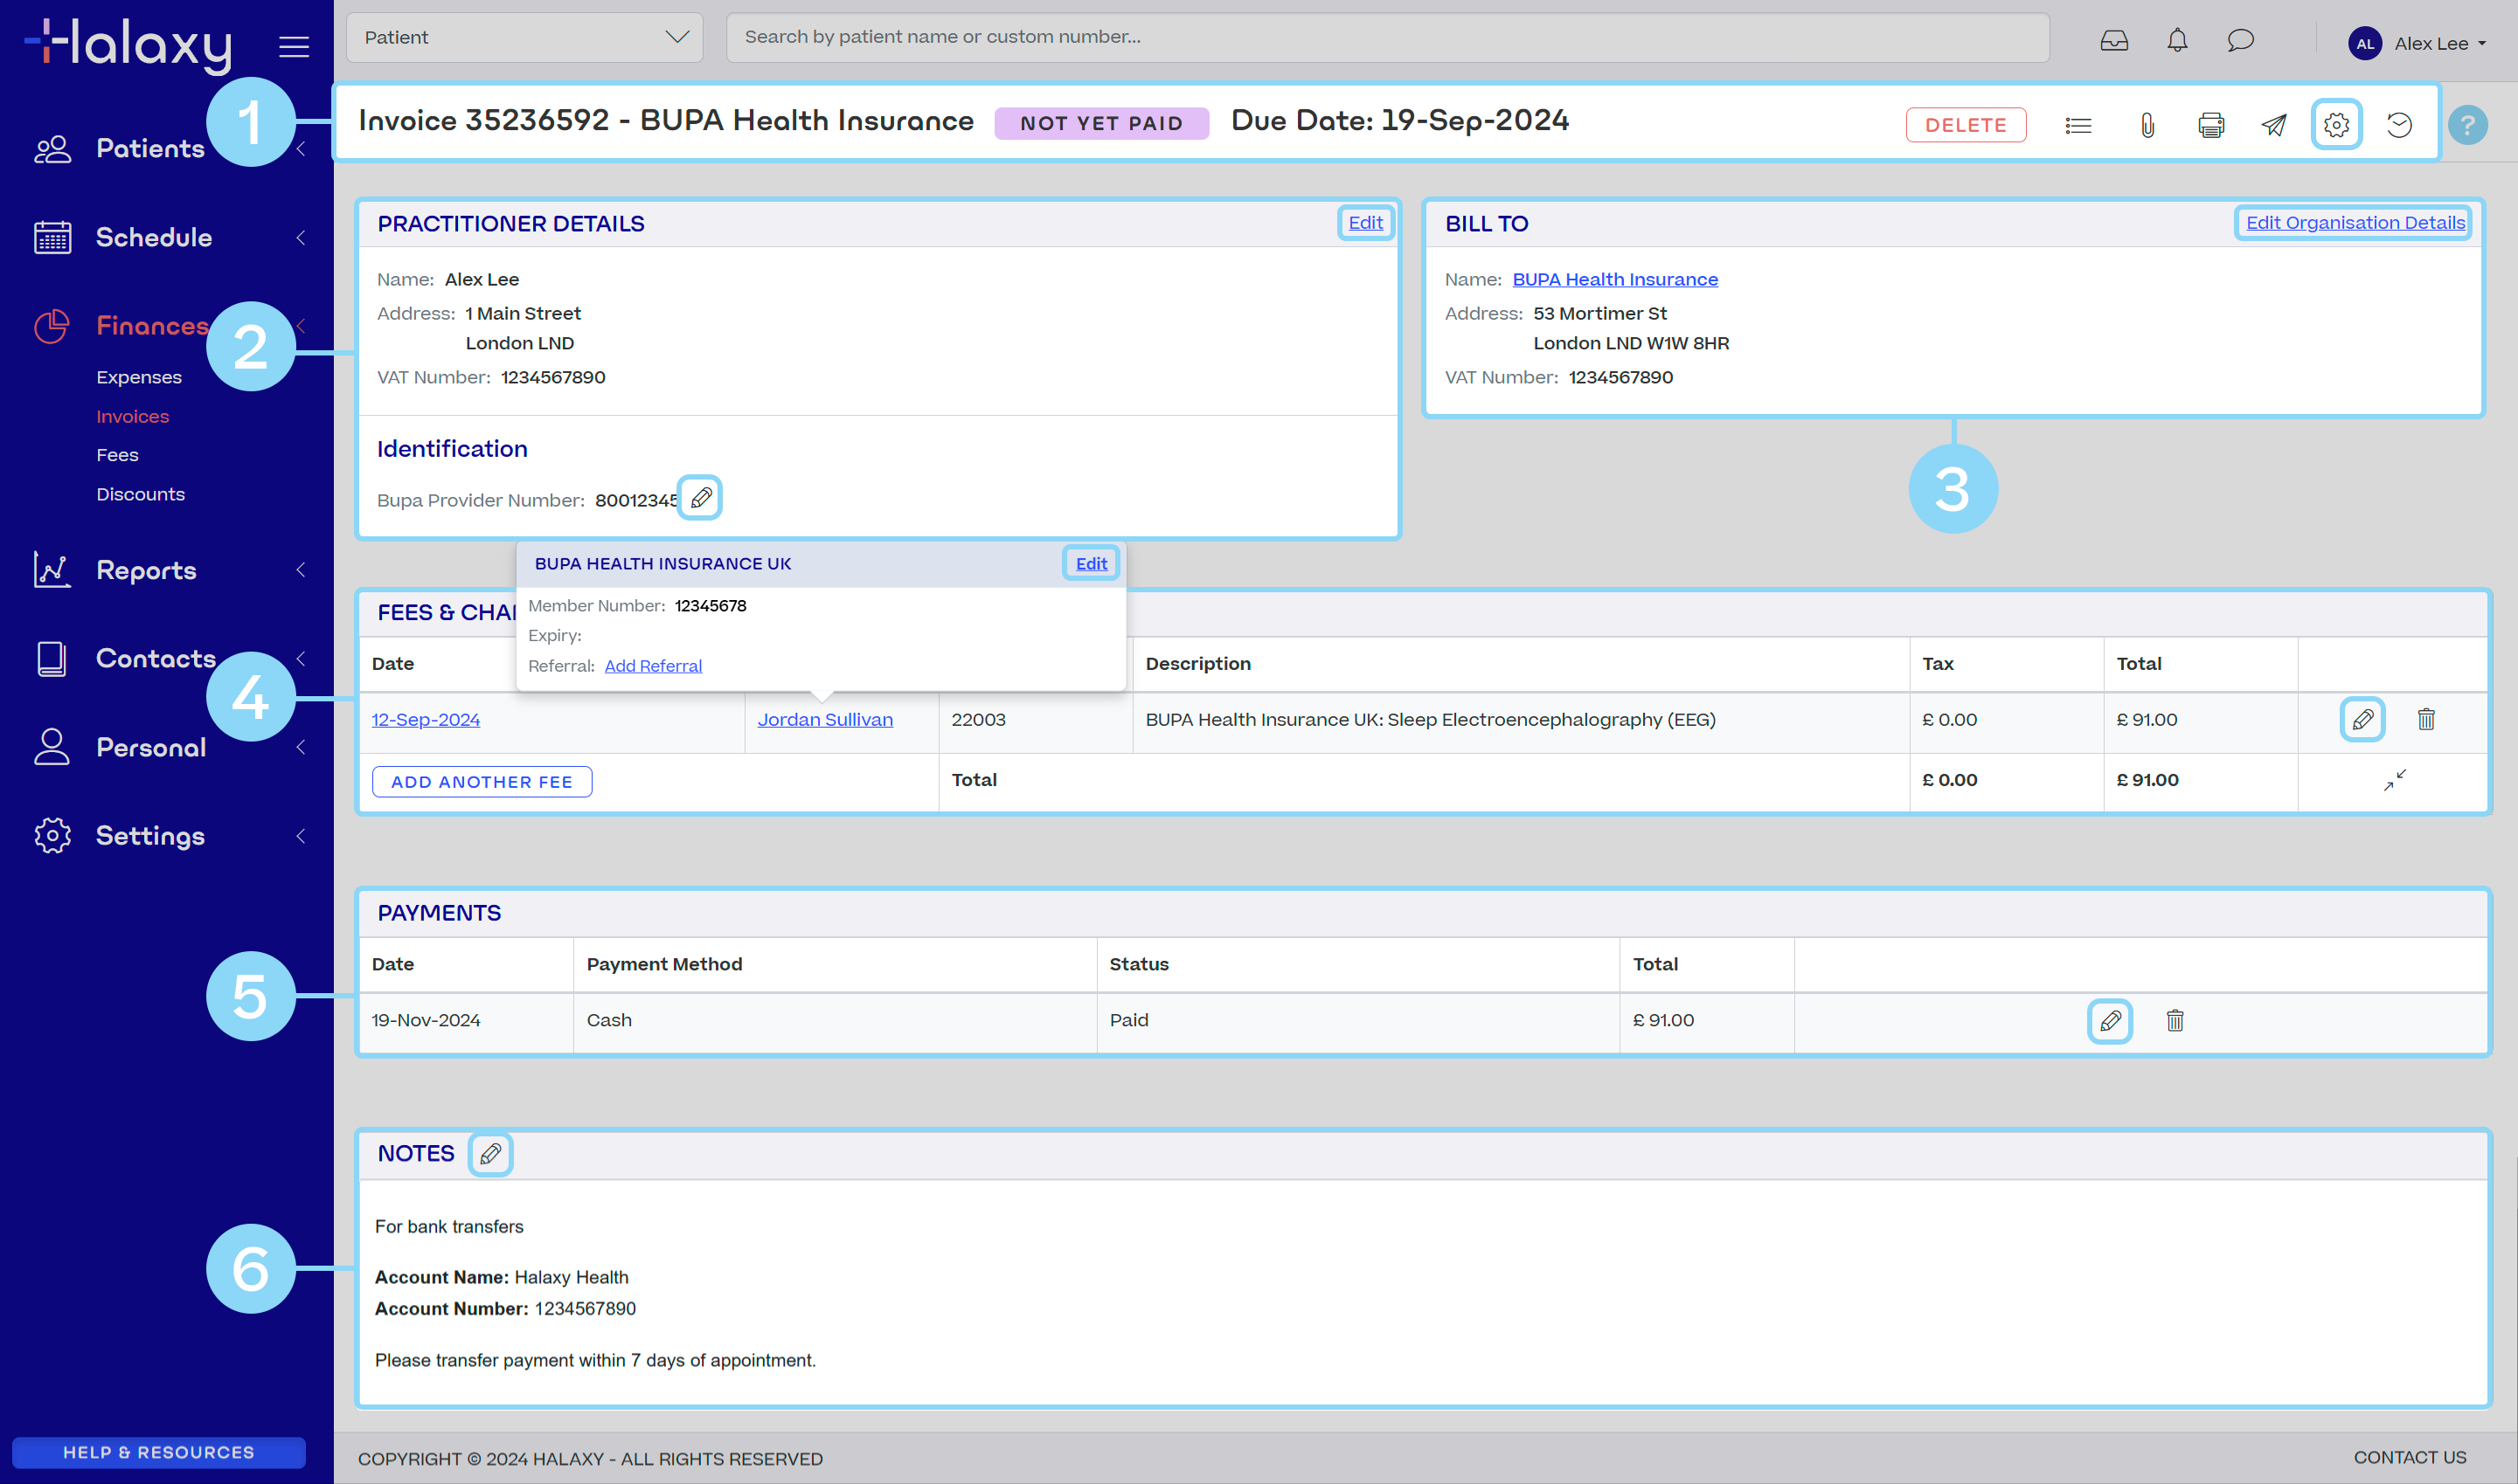Screen dimensions: 2518x1484
Task: Click the Halaxy logo
Action: click(128, 45)
